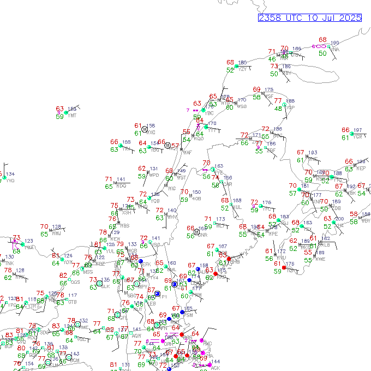
Task: Select green dewpoint 59 at YMT
Action: pyautogui.click(x=60, y=117)
